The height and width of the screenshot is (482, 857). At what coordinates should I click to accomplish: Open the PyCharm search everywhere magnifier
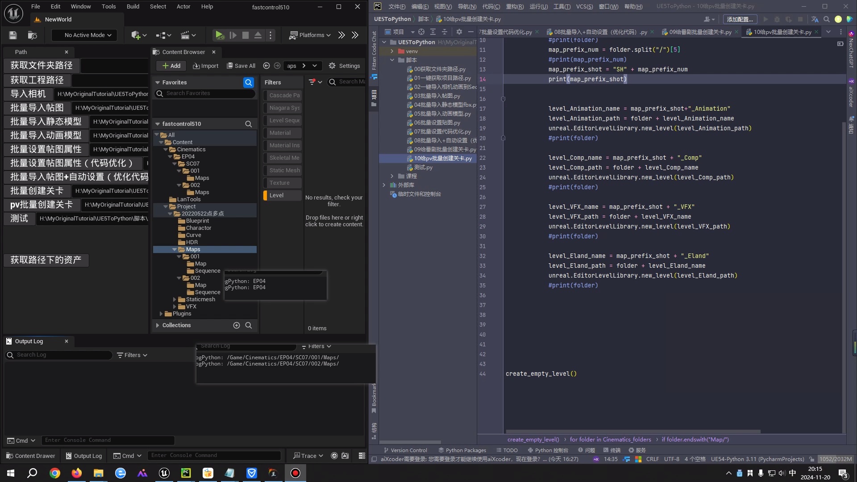(x=827, y=20)
